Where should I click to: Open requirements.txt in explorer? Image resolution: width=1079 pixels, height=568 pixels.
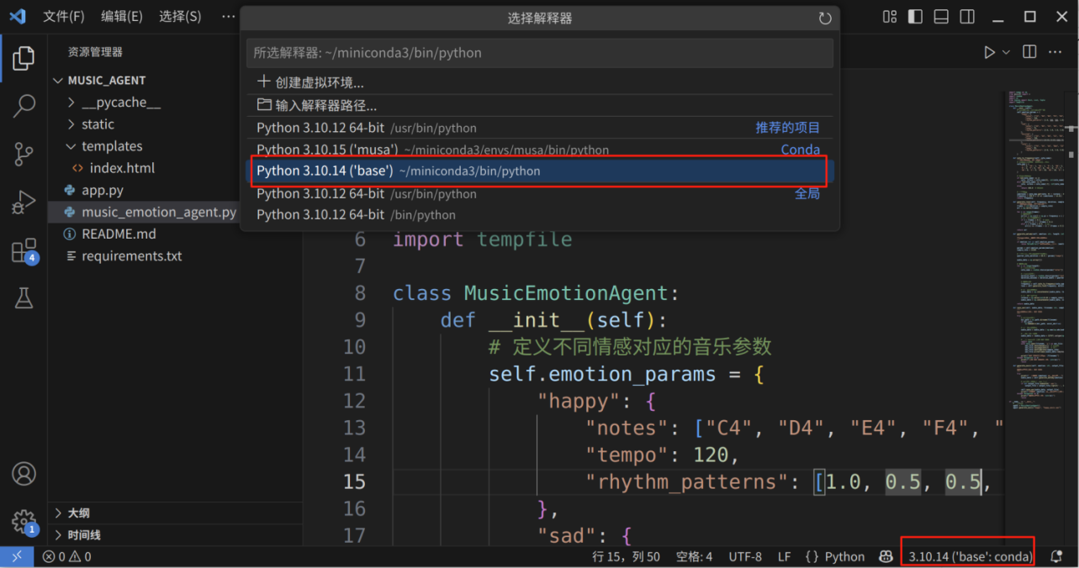tap(131, 255)
